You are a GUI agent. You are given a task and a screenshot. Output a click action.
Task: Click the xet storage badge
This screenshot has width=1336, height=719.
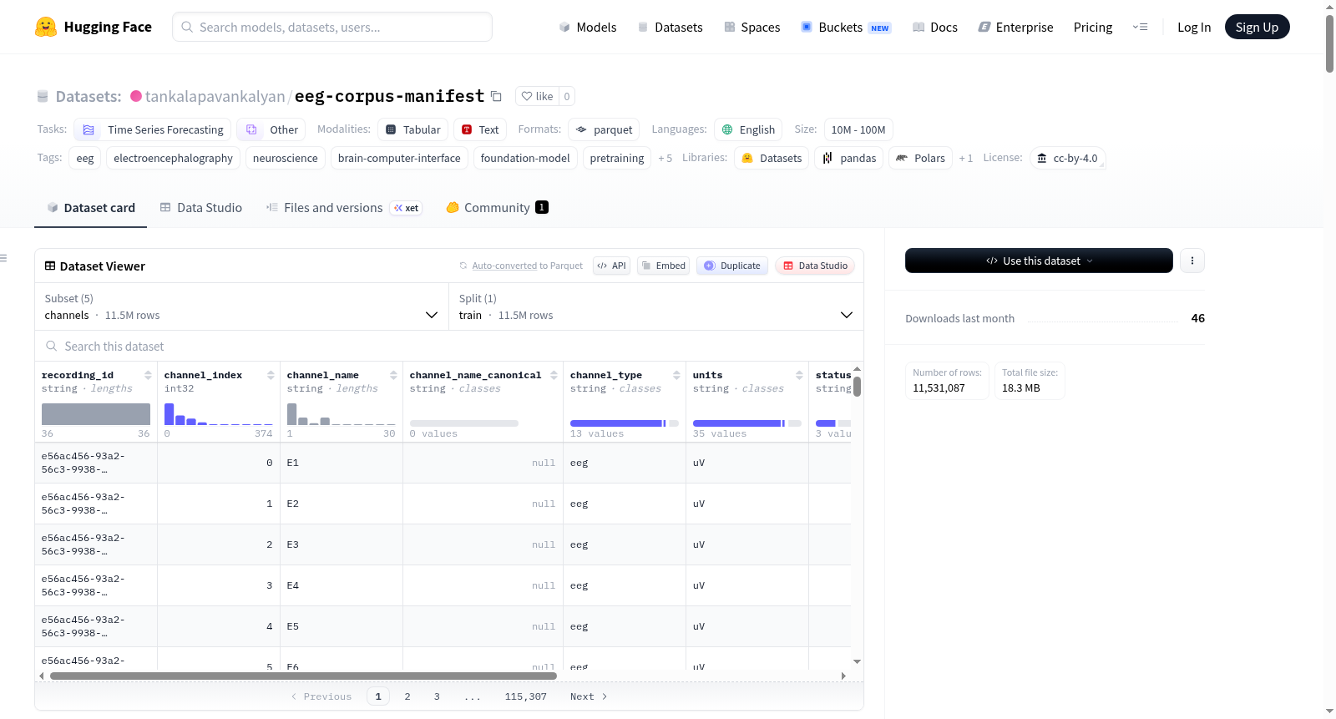tap(406, 208)
